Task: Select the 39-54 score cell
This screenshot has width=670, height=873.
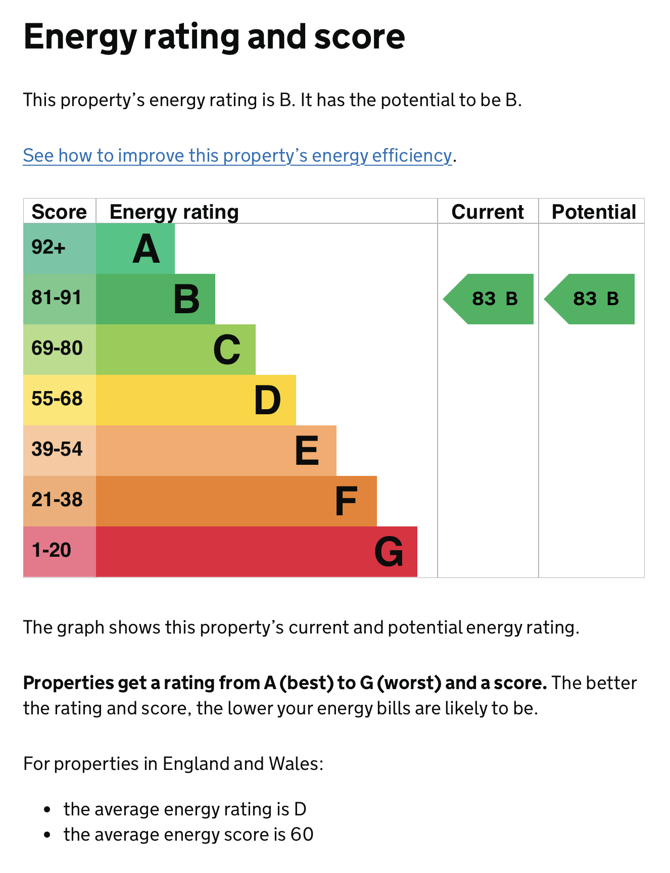Action: click(x=60, y=451)
